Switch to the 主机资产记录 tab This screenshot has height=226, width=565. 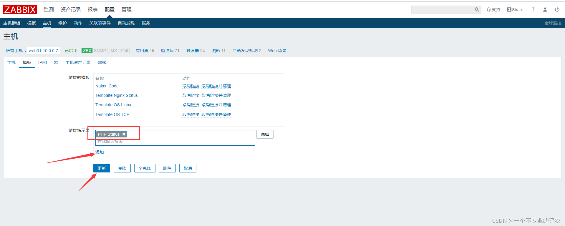point(78,62)
